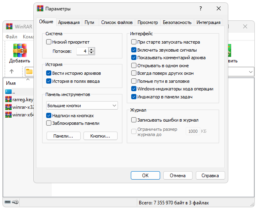The image size is (256, 208).
Task: Open the Файл menu in WinRAR
Action: (11, 37)
